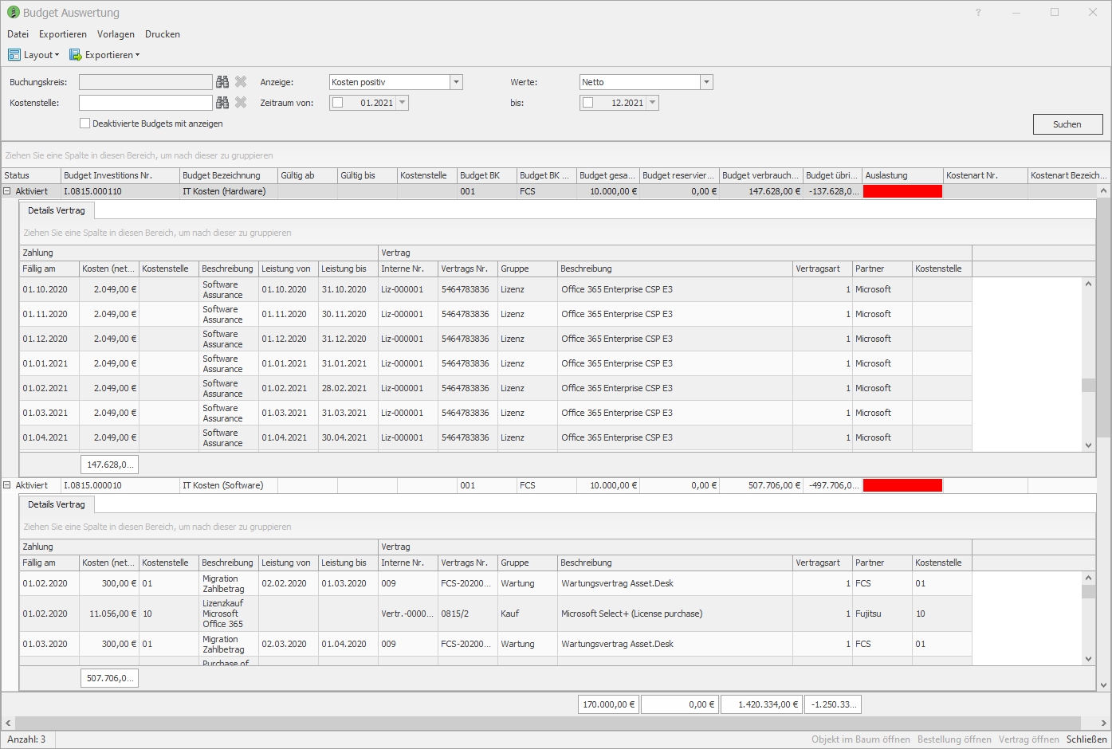Collapse the IT Kosten (Hardware) budget row
The height and width of the screenshot is (749, 1112).
tap(7, 191)
